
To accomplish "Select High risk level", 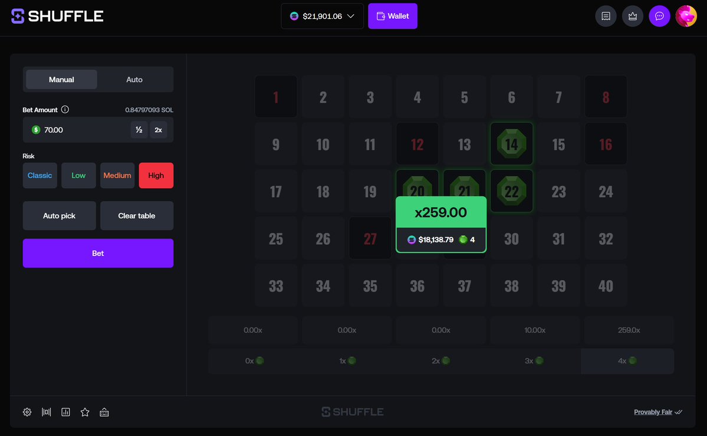I will click(x=156, y=176).
